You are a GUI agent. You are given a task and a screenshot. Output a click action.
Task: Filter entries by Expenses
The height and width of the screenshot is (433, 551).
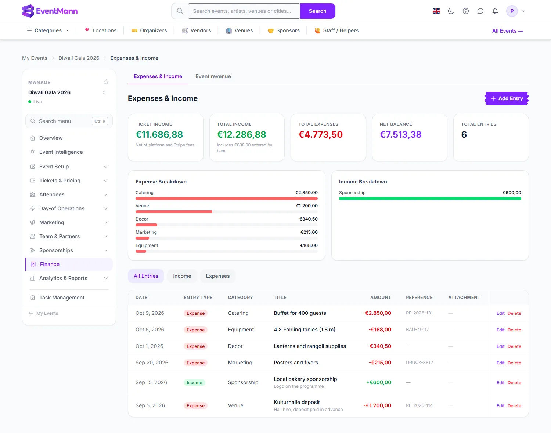tap(218, 276)
